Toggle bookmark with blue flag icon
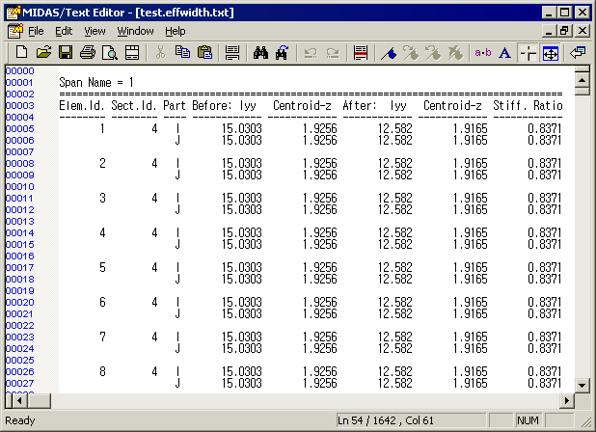Image resolution: width=596 pixels, height=432 pixels. [389, 52]
